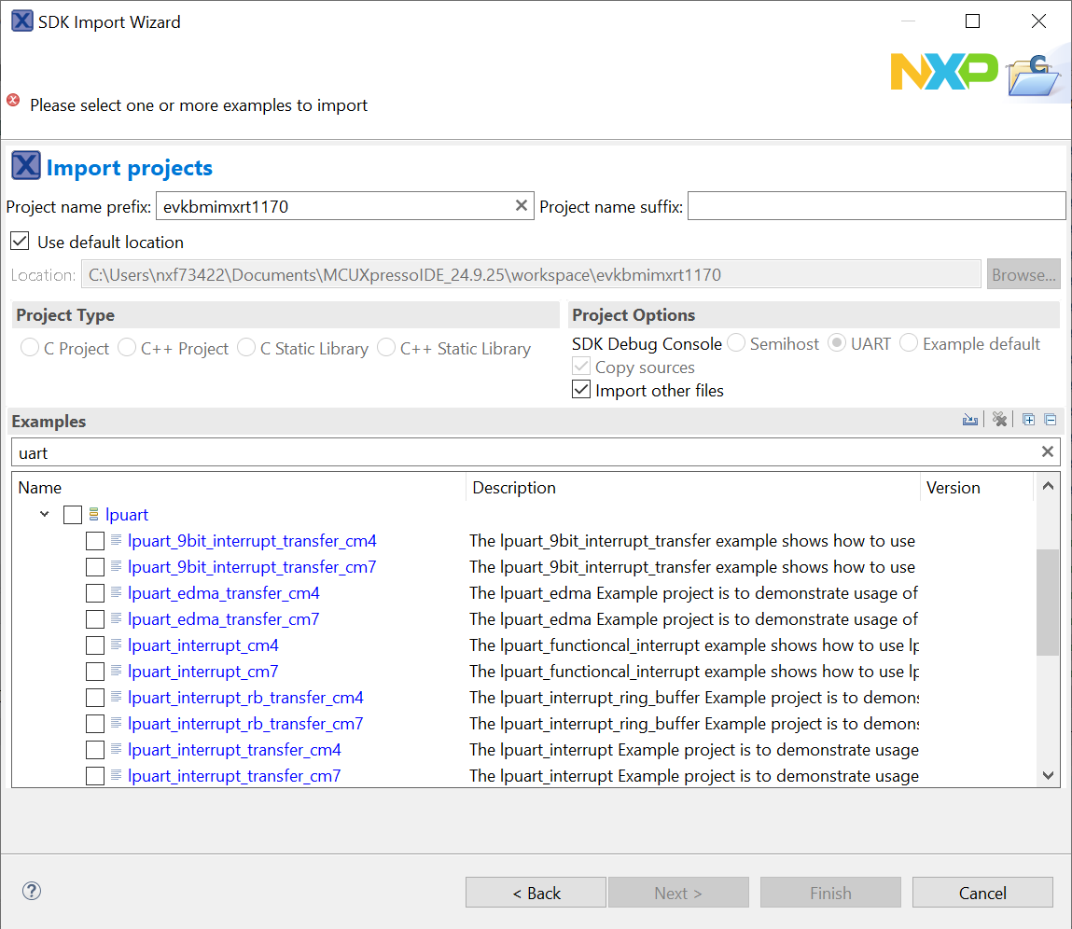Check the lpuart_edma_transfer_cm7 example
Viewport: 1072px width, 929px height.
tap(95, 619)
